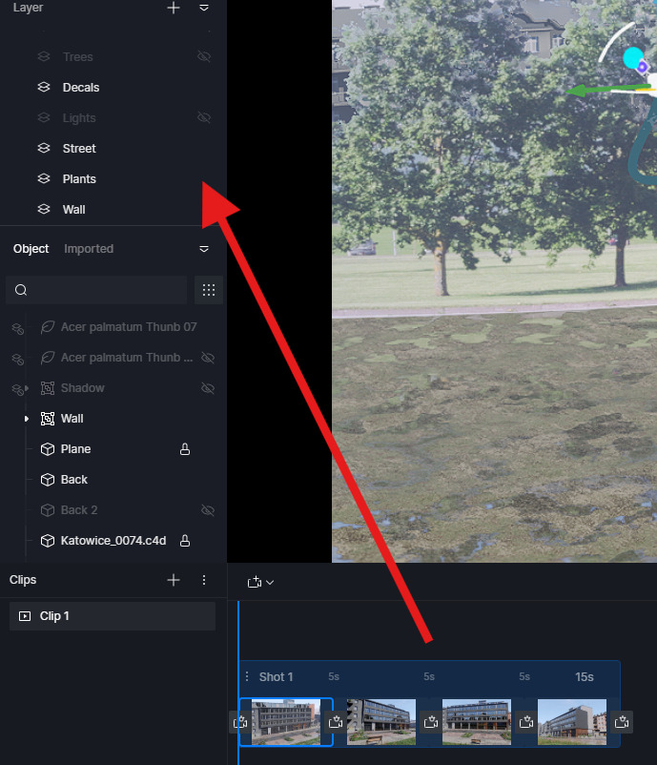Unhide the Lights layer

tap(203, 118)
